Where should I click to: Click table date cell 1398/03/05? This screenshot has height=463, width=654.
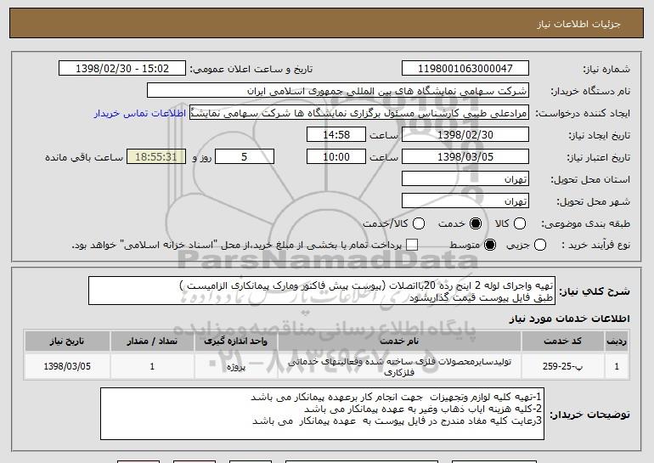click(67, 366)
